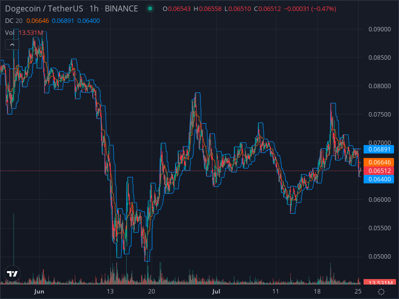Click the 18 date label on time axis
Screen dimensions: 399x299
pos(317,292)
